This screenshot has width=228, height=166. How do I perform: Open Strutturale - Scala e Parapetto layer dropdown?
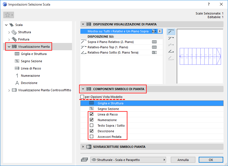128,160
